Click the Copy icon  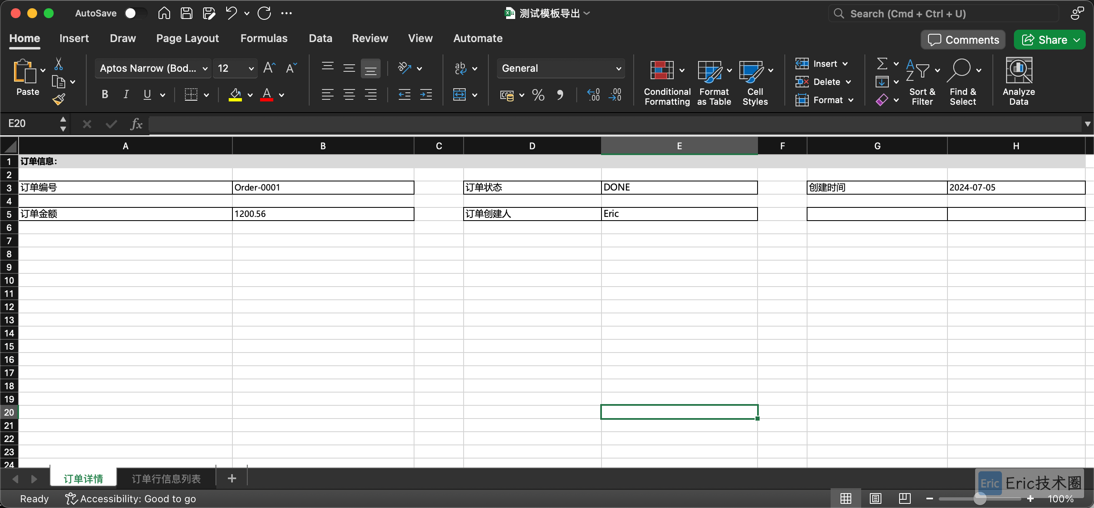(58, 81)
